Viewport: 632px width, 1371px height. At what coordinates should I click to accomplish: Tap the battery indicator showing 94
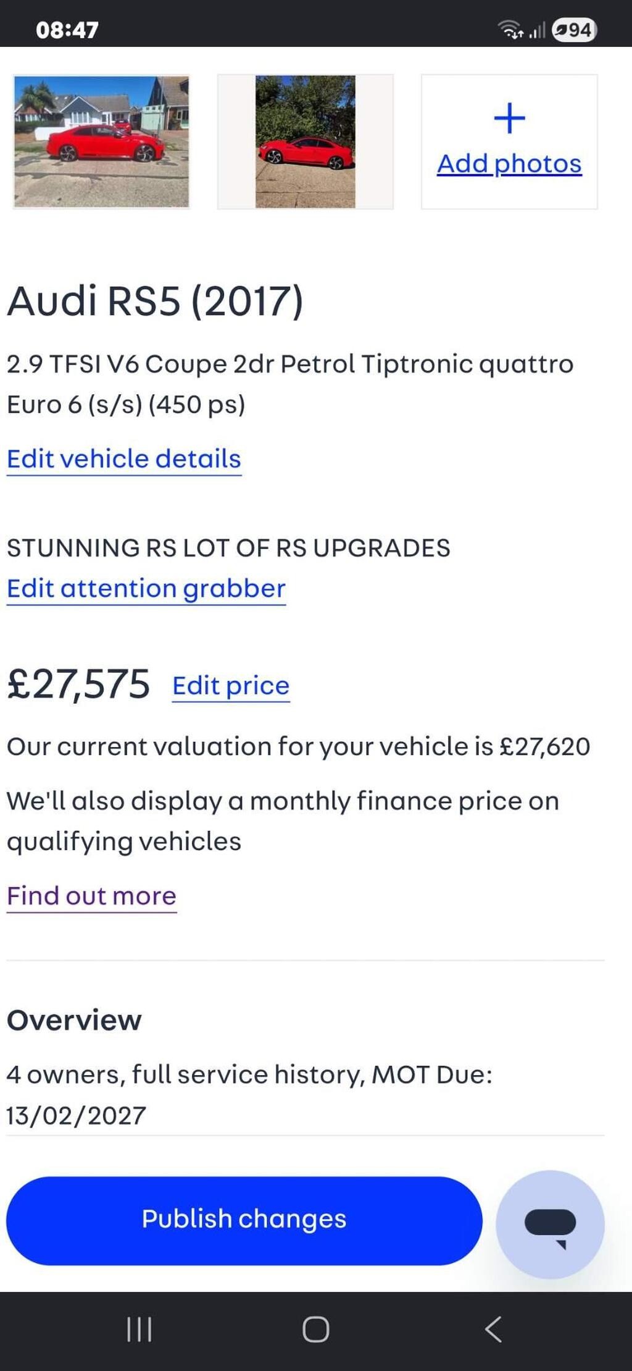575,30
